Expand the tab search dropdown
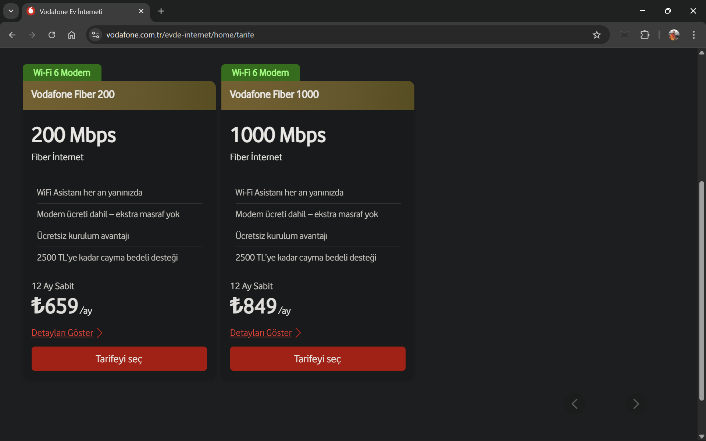 pos(11,11)
